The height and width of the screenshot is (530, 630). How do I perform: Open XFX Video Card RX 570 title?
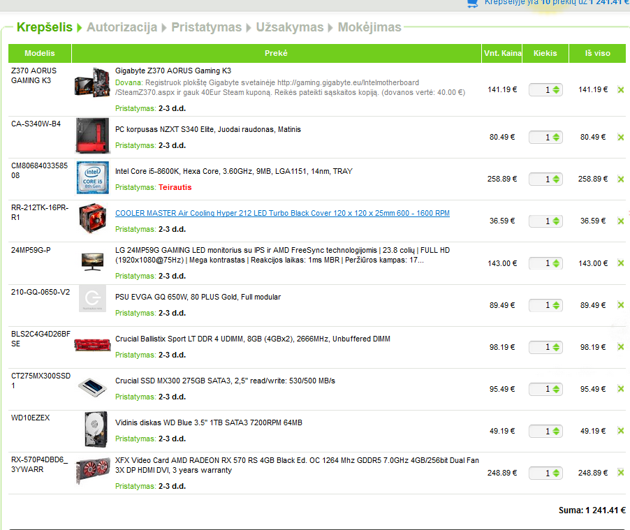click(297, 465)
